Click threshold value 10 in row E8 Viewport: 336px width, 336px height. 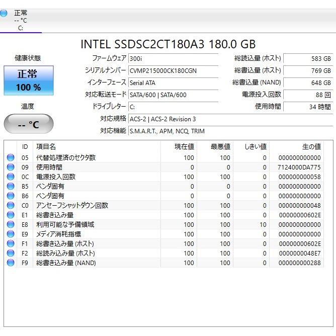tap(263, 224)
